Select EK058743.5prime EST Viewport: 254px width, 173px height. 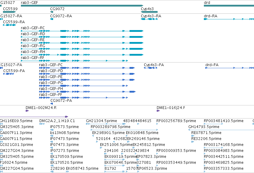67,172
